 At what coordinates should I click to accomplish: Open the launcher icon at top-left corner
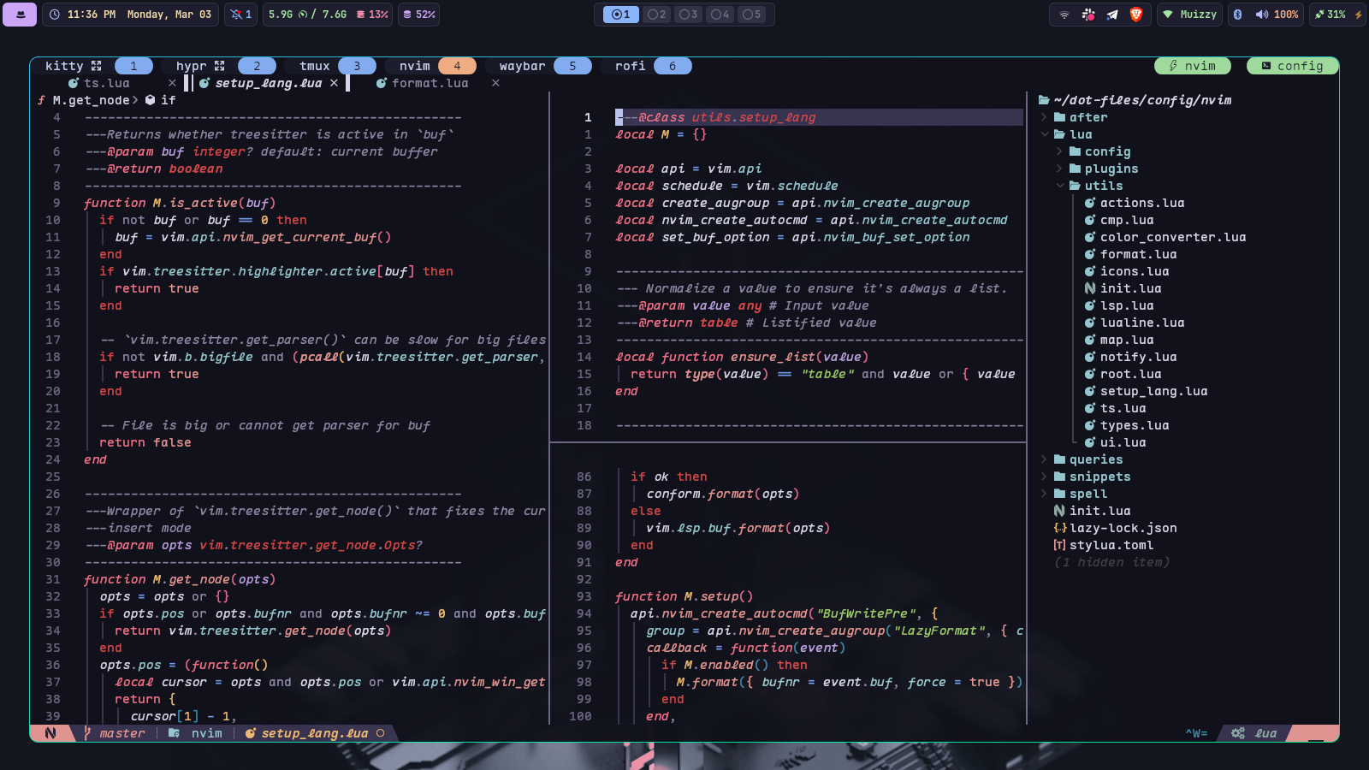coord(20,15)
